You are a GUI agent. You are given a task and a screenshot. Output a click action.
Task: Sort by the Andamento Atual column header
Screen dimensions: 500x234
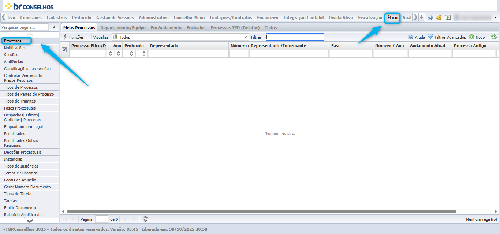[430, 46]
